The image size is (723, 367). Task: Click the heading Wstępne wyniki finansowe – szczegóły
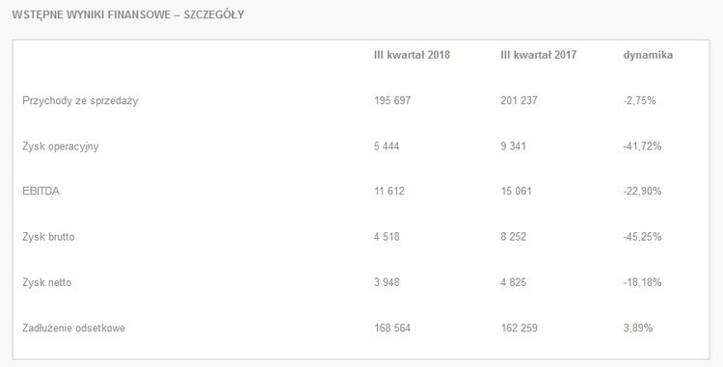coord(127,15)
